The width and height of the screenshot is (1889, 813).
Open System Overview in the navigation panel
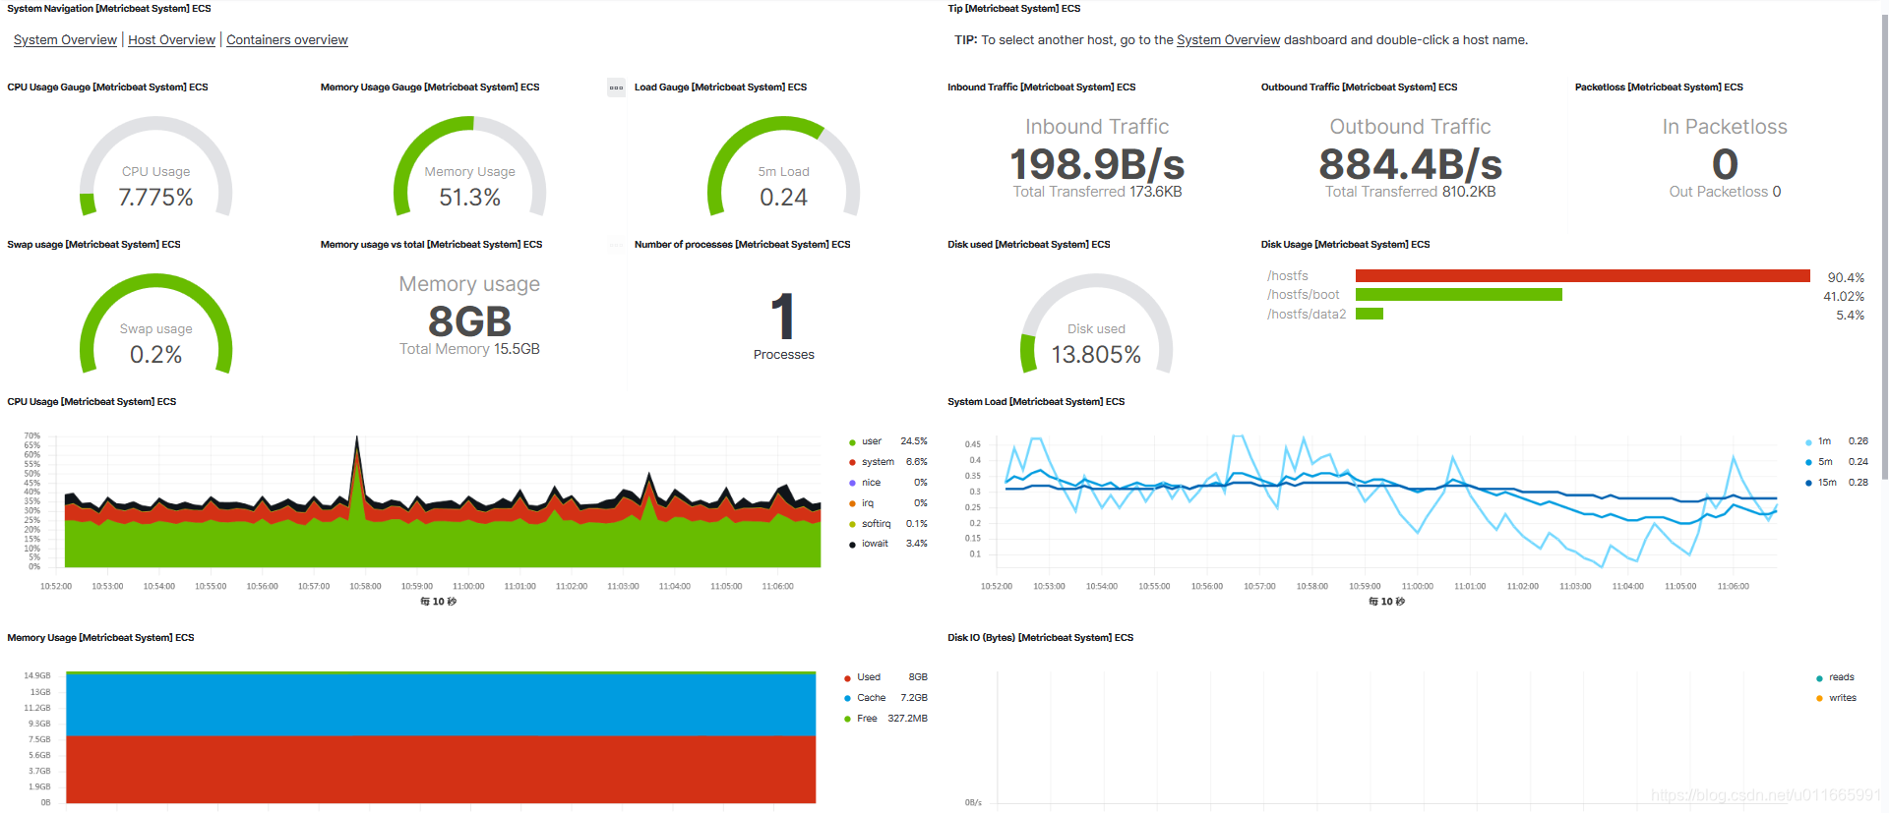pos(65,40)
